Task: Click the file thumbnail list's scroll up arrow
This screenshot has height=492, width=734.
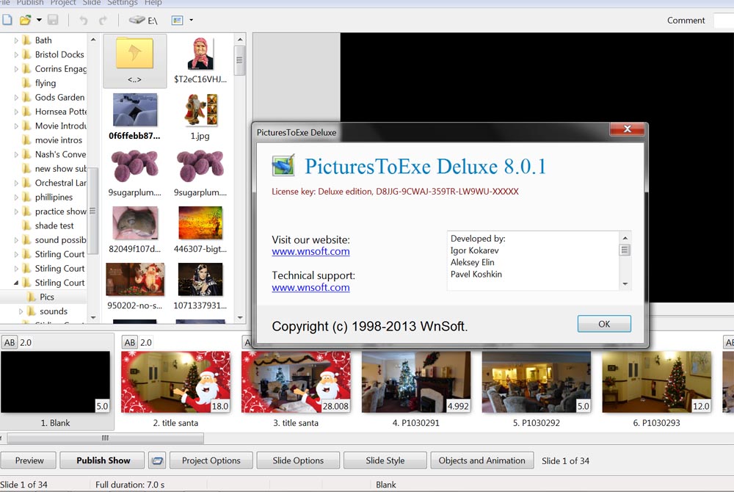Action: point(240,40)
